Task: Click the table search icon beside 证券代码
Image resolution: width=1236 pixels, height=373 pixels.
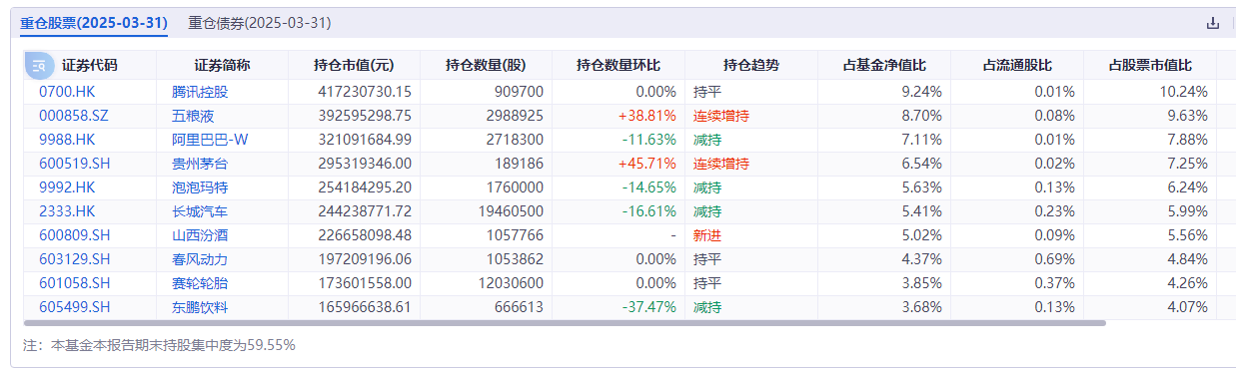Action: click(x=39, y=66)
